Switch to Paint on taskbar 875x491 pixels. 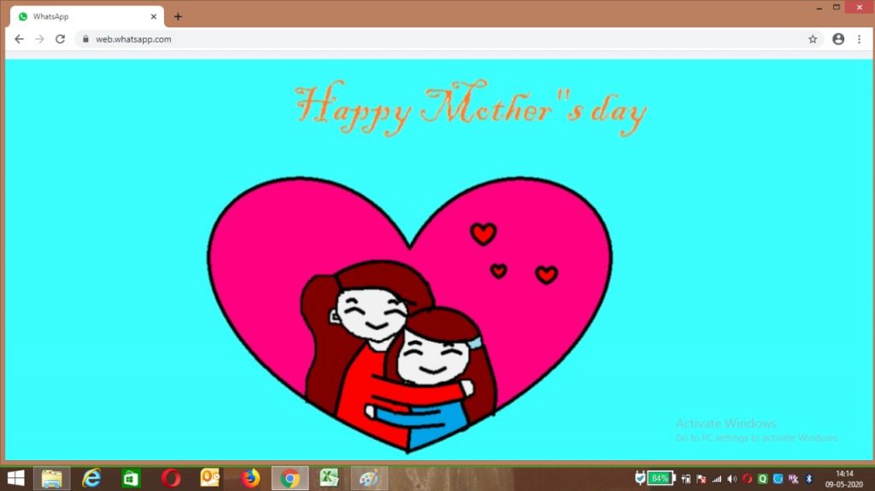pyautogui.click(x=369, y=478)
